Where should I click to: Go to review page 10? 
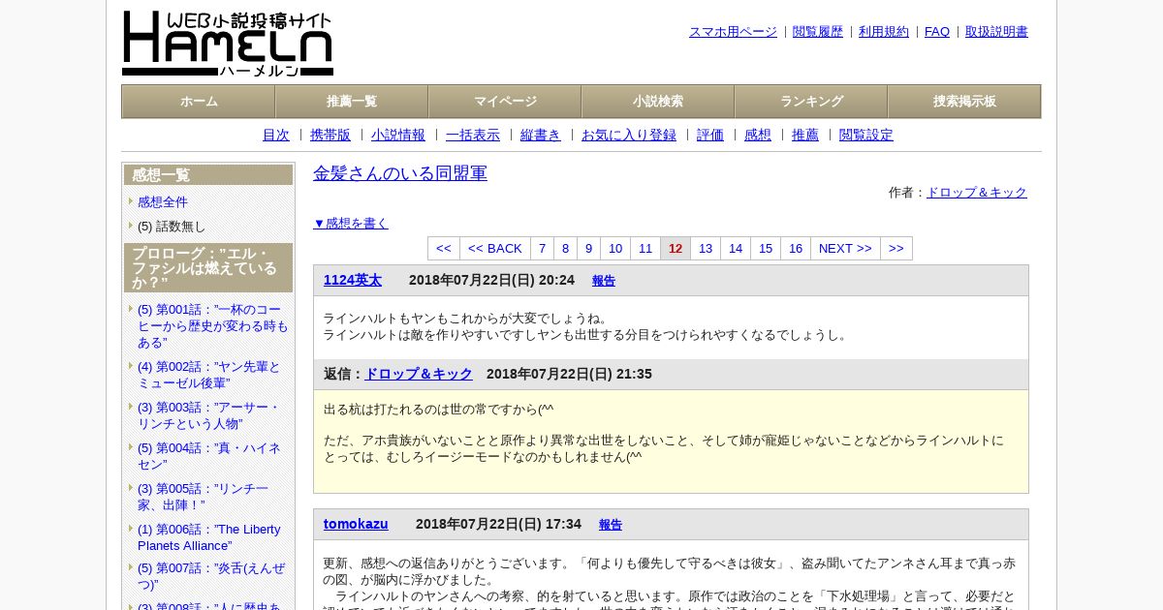(615, 249)
